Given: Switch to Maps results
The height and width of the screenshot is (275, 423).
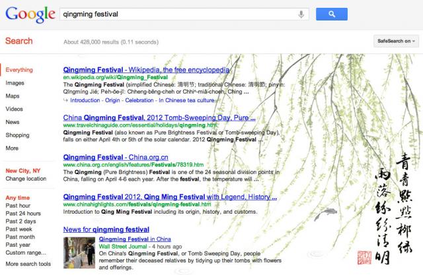Looking at the screenshot, I should coord(13,96).
